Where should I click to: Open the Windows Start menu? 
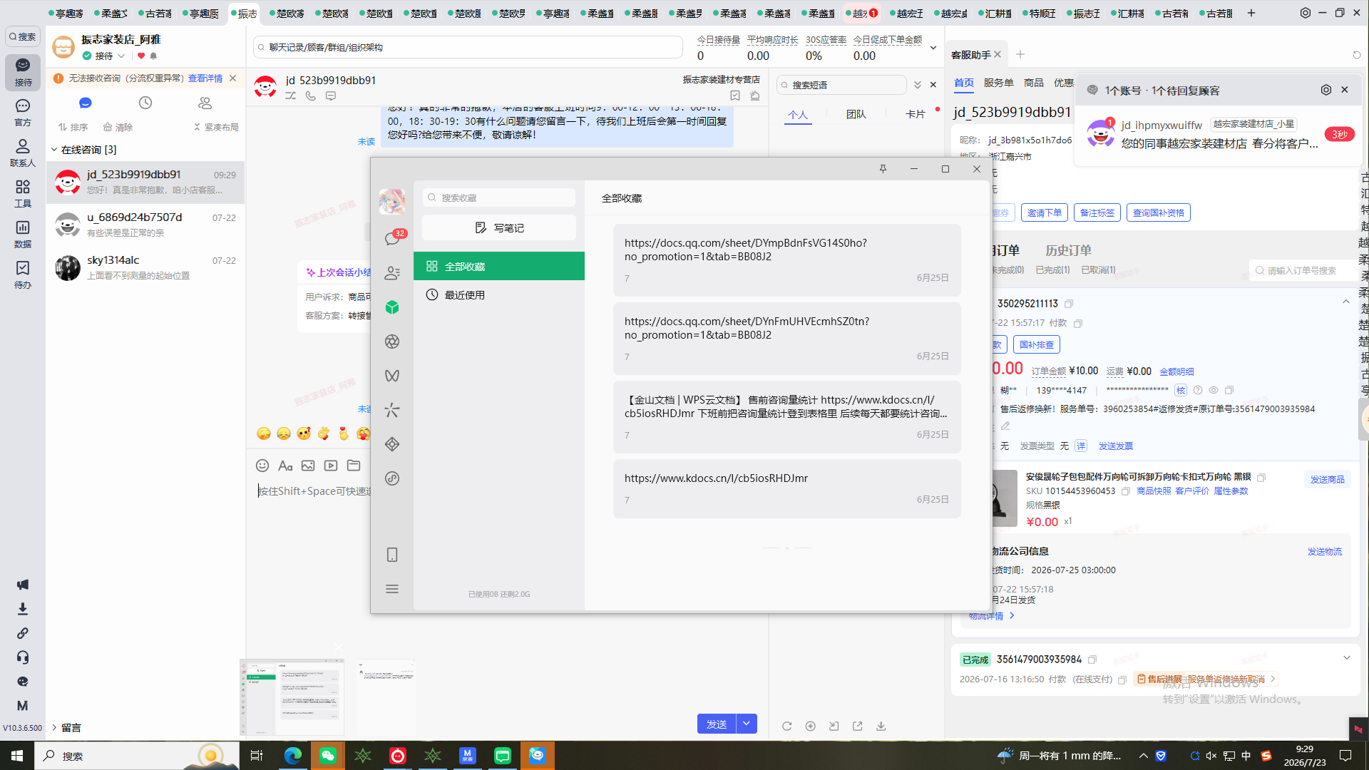(x=17, y=756)
